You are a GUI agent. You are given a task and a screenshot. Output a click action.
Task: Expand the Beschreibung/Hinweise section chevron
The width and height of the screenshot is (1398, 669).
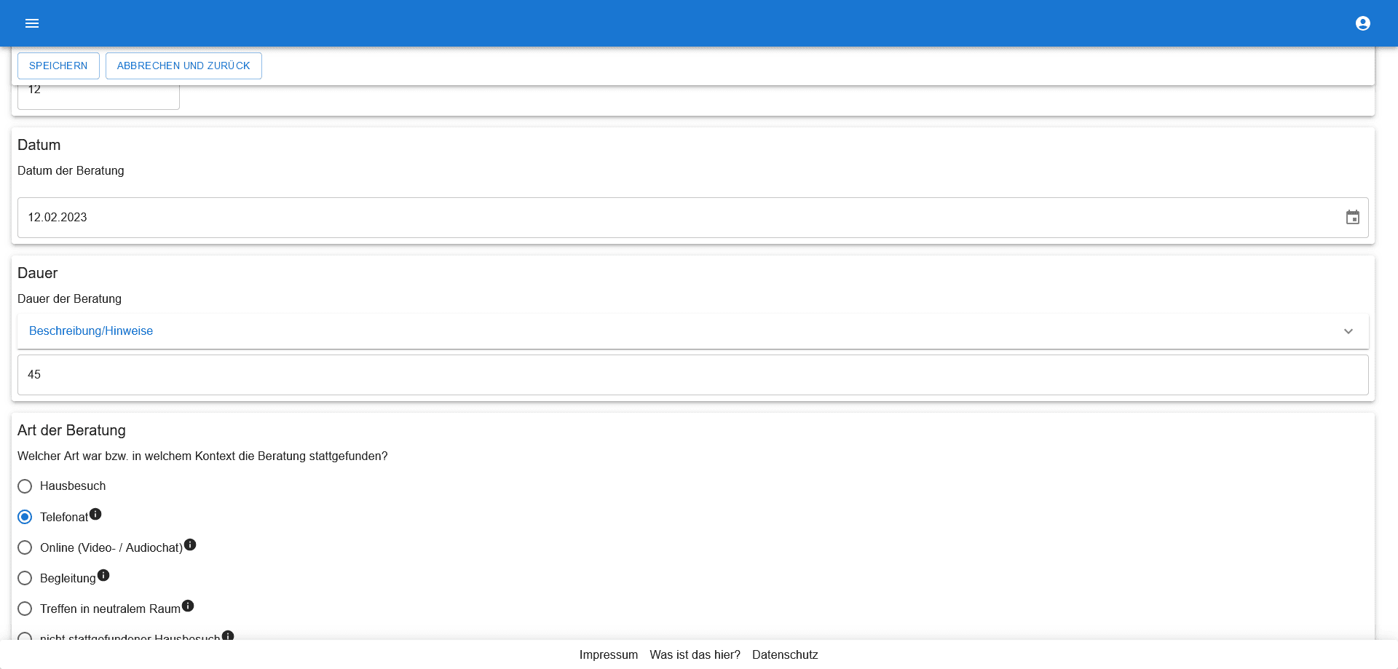1348,331
